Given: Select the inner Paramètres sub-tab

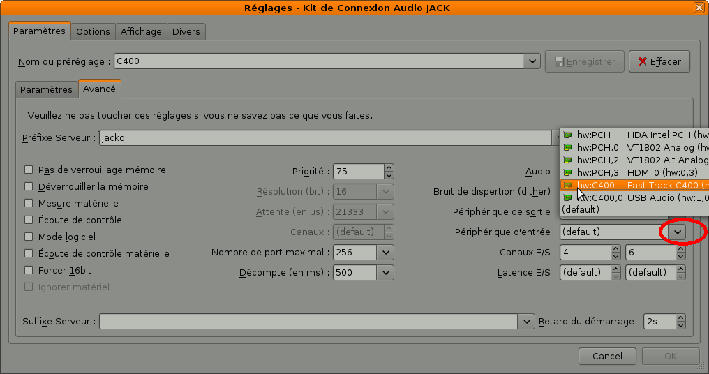Looking at the screenshot, I should (x=46, y=89).
